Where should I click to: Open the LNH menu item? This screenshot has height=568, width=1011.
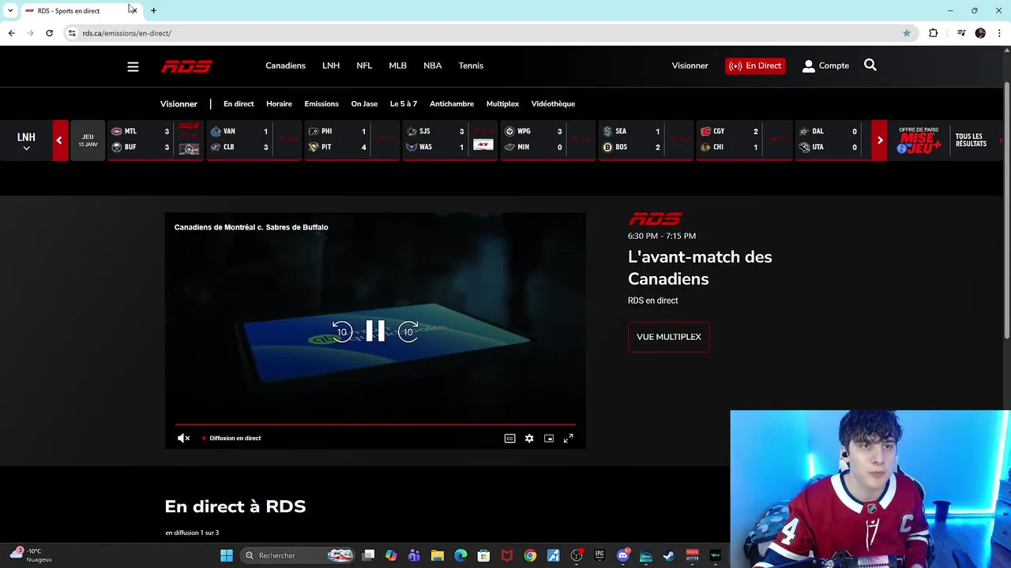[x=331, y=66]
